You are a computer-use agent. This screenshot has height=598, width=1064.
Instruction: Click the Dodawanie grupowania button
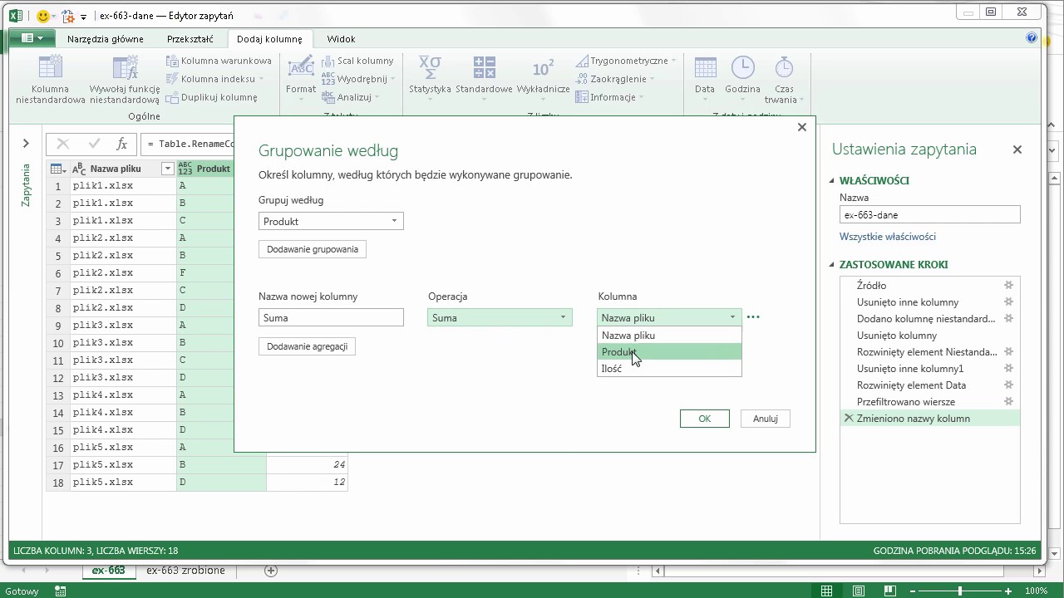313,249
